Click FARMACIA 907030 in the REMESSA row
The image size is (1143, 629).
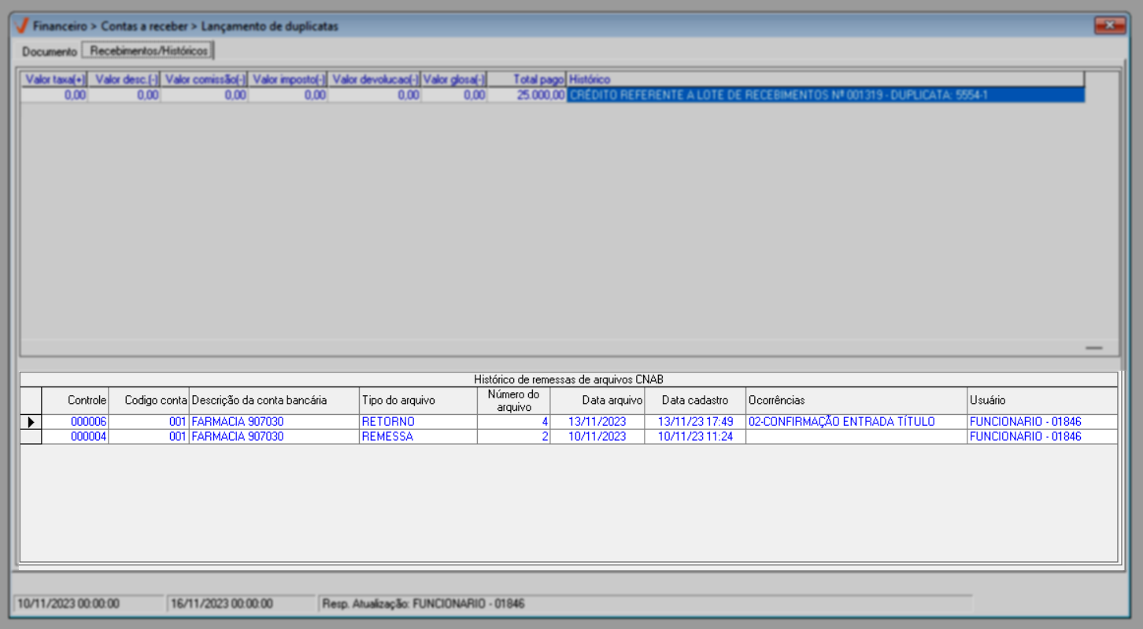pyautogui.click(x=274, y=437)
